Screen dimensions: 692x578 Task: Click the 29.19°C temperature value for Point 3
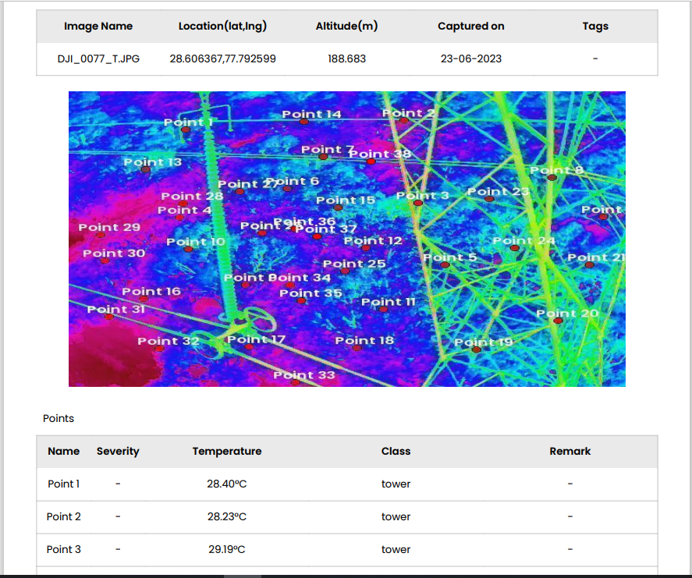(227, 549)
